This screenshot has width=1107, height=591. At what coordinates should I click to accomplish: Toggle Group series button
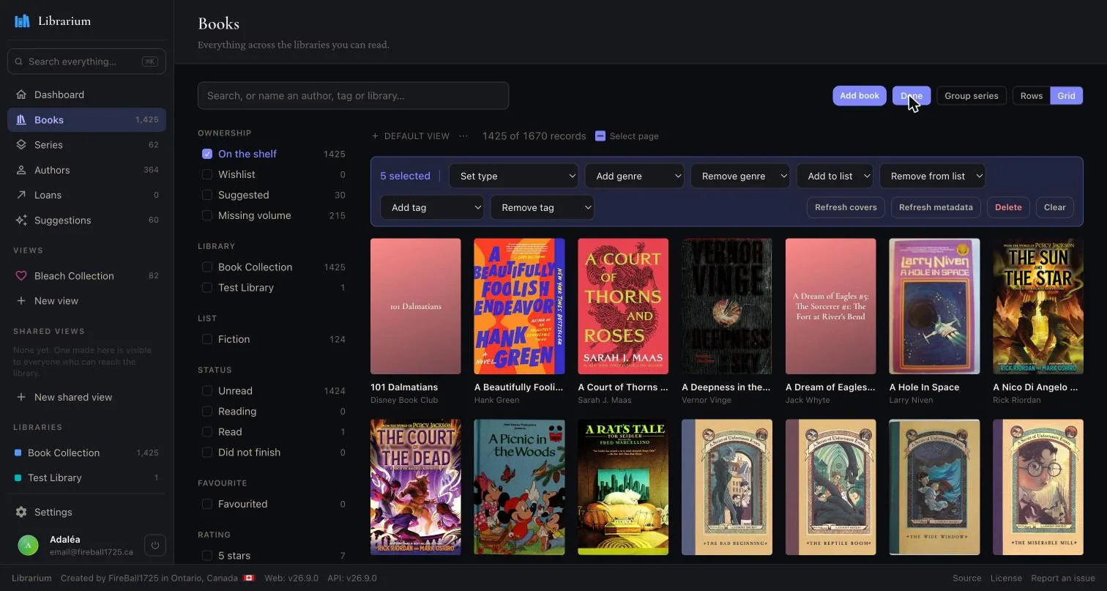[972, 96]
